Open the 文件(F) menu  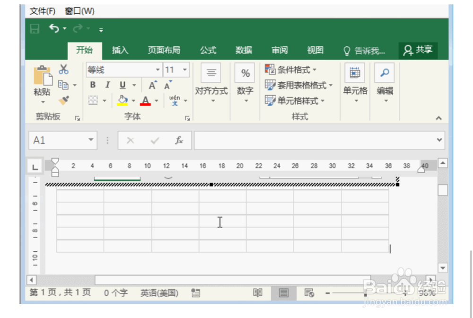point(43,11)
